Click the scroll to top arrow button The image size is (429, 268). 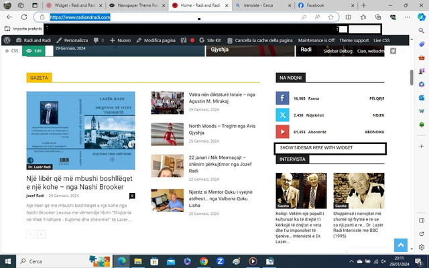click(401, 245)
